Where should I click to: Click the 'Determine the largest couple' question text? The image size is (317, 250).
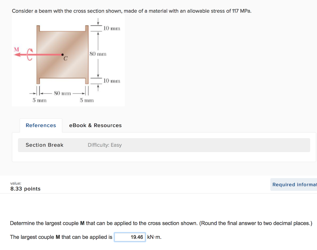pos(161,223)
